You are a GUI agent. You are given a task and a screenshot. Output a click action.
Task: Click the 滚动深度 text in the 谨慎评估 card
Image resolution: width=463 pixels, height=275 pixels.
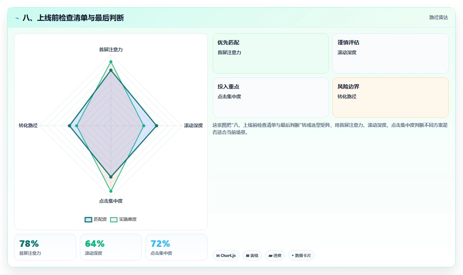click(347, 52)
